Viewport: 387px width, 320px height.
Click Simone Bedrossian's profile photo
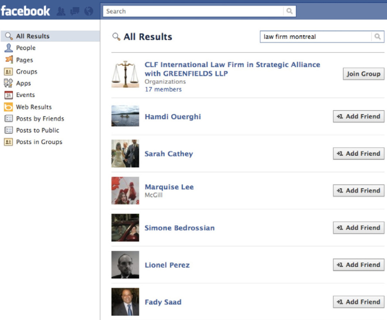pos(125,228)
